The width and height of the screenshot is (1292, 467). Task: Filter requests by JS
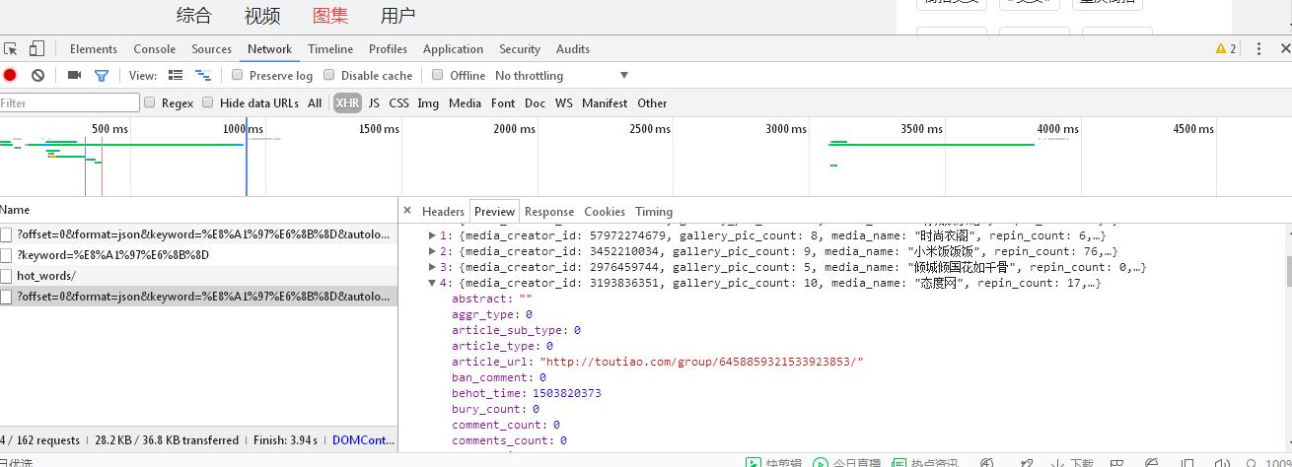[374, 102]
